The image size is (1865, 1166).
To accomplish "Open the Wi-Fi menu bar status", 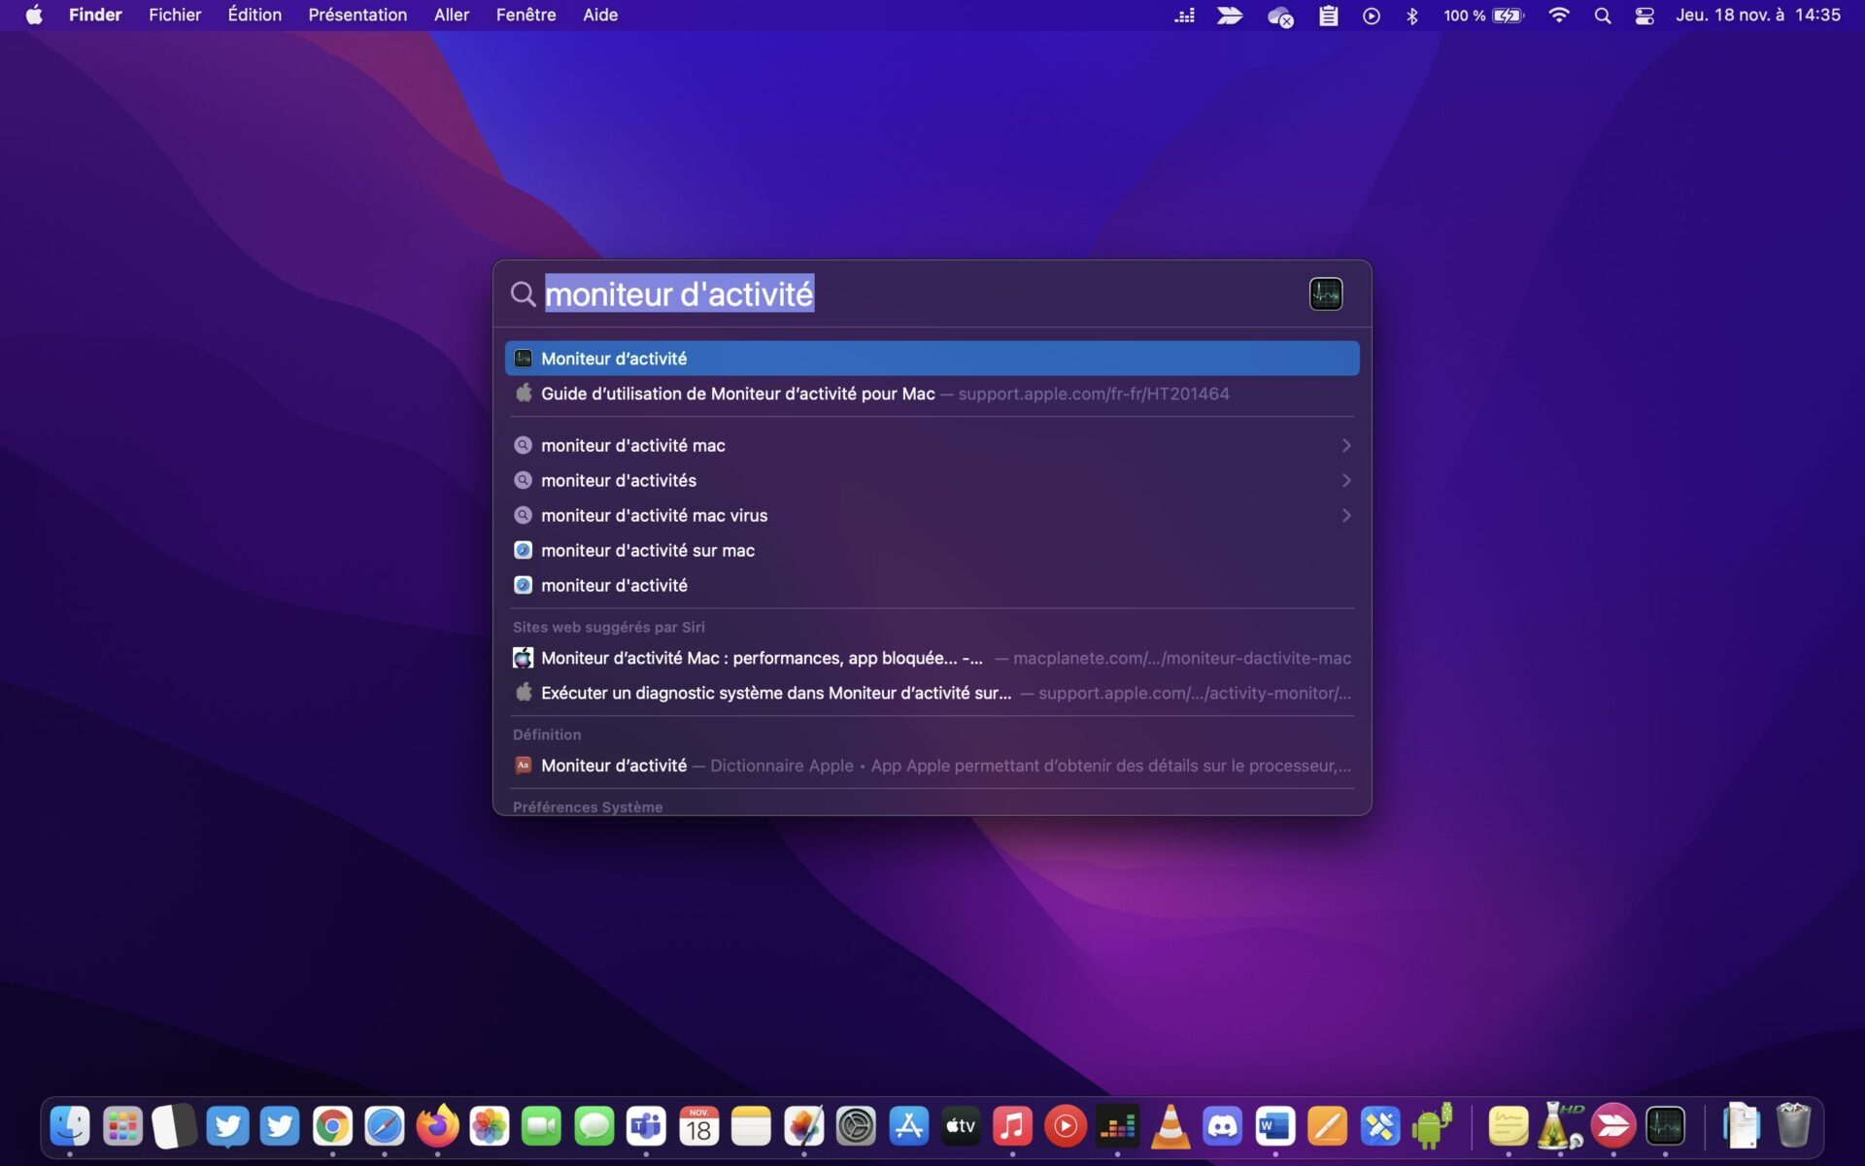I will click(1559, 16).
